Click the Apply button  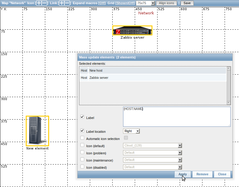click(183, 174)
